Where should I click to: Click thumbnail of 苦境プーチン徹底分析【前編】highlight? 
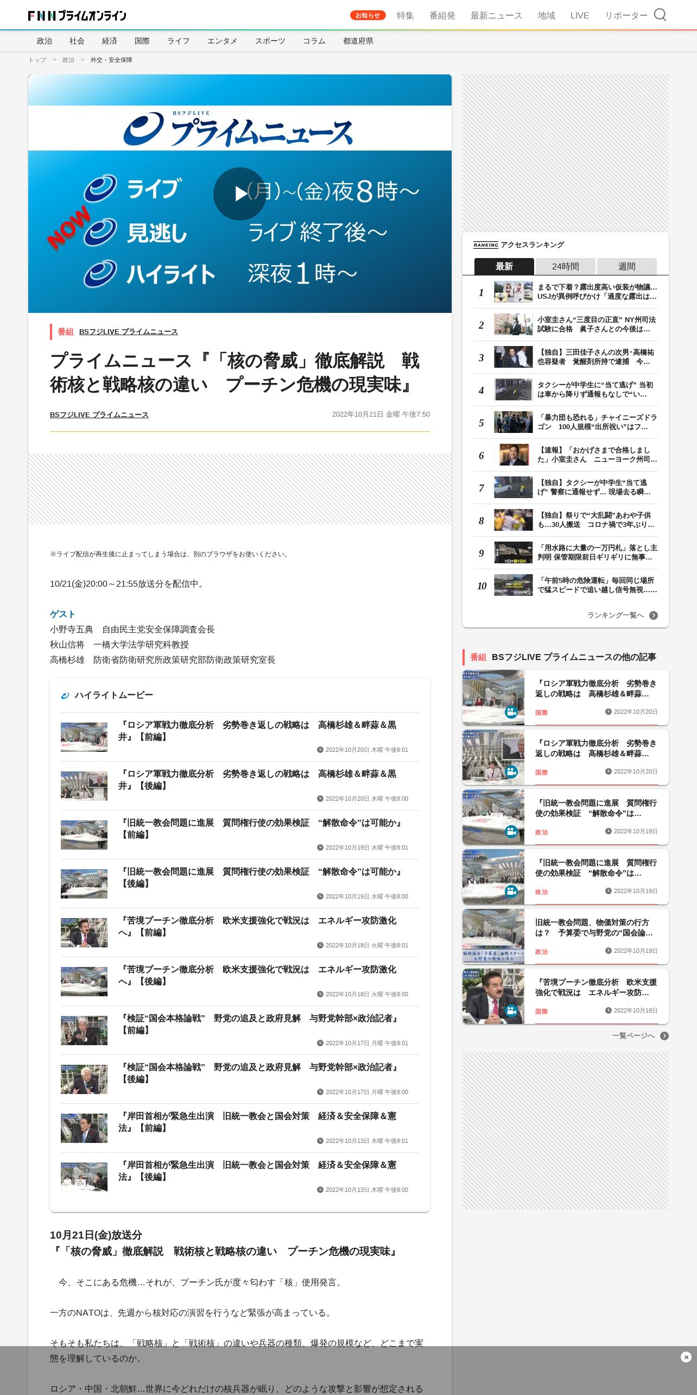(84, 933)
